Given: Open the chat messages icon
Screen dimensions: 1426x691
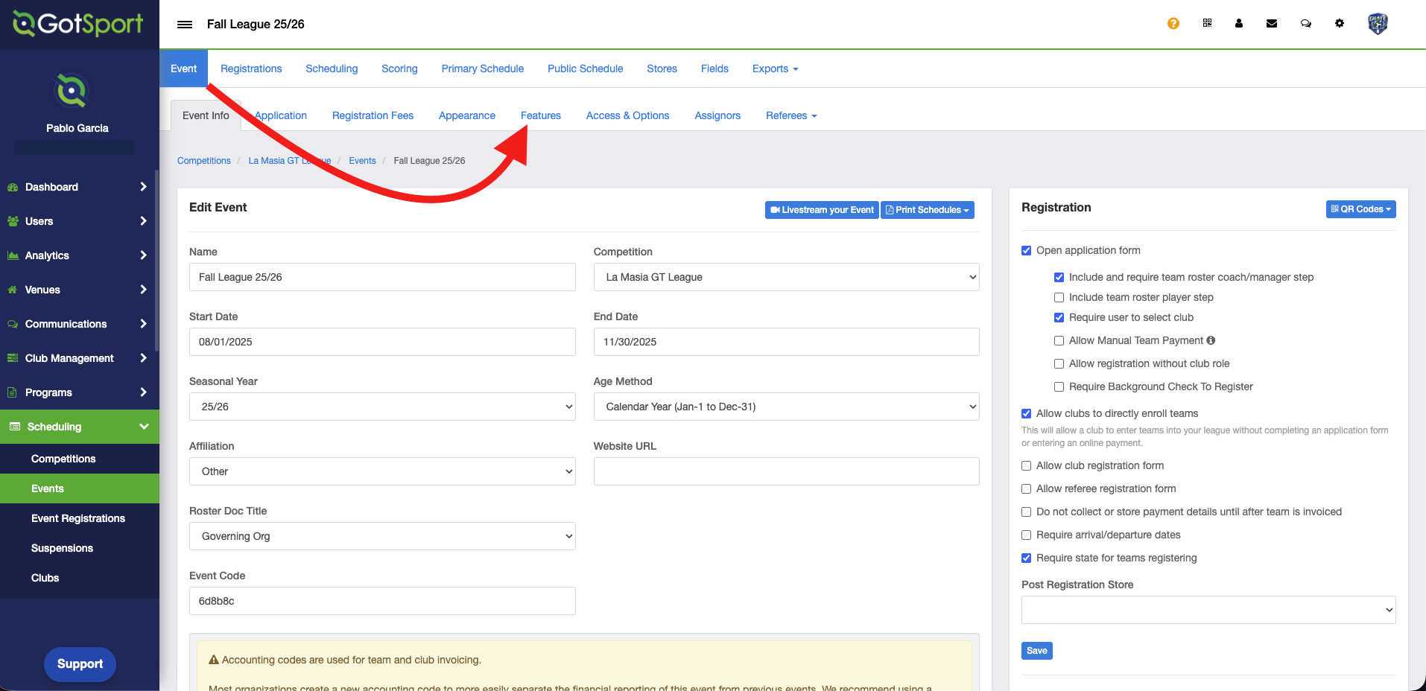Looking at the screenshot, I should tap(1305, 24).
